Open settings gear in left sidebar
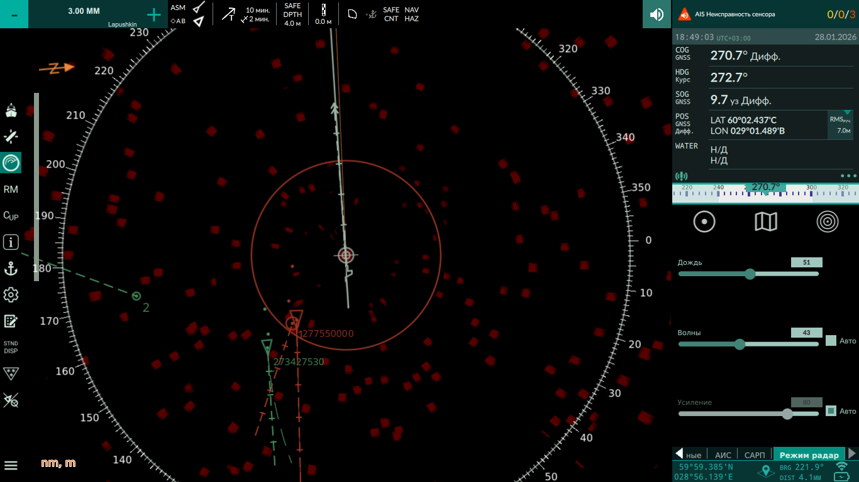The image size is (859, 482). [11, 295]
